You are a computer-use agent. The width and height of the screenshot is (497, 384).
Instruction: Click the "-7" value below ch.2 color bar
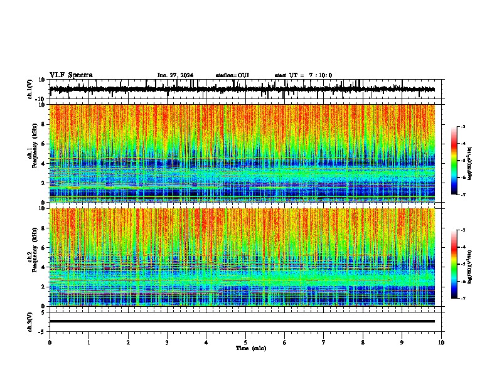tap(462, 298)
